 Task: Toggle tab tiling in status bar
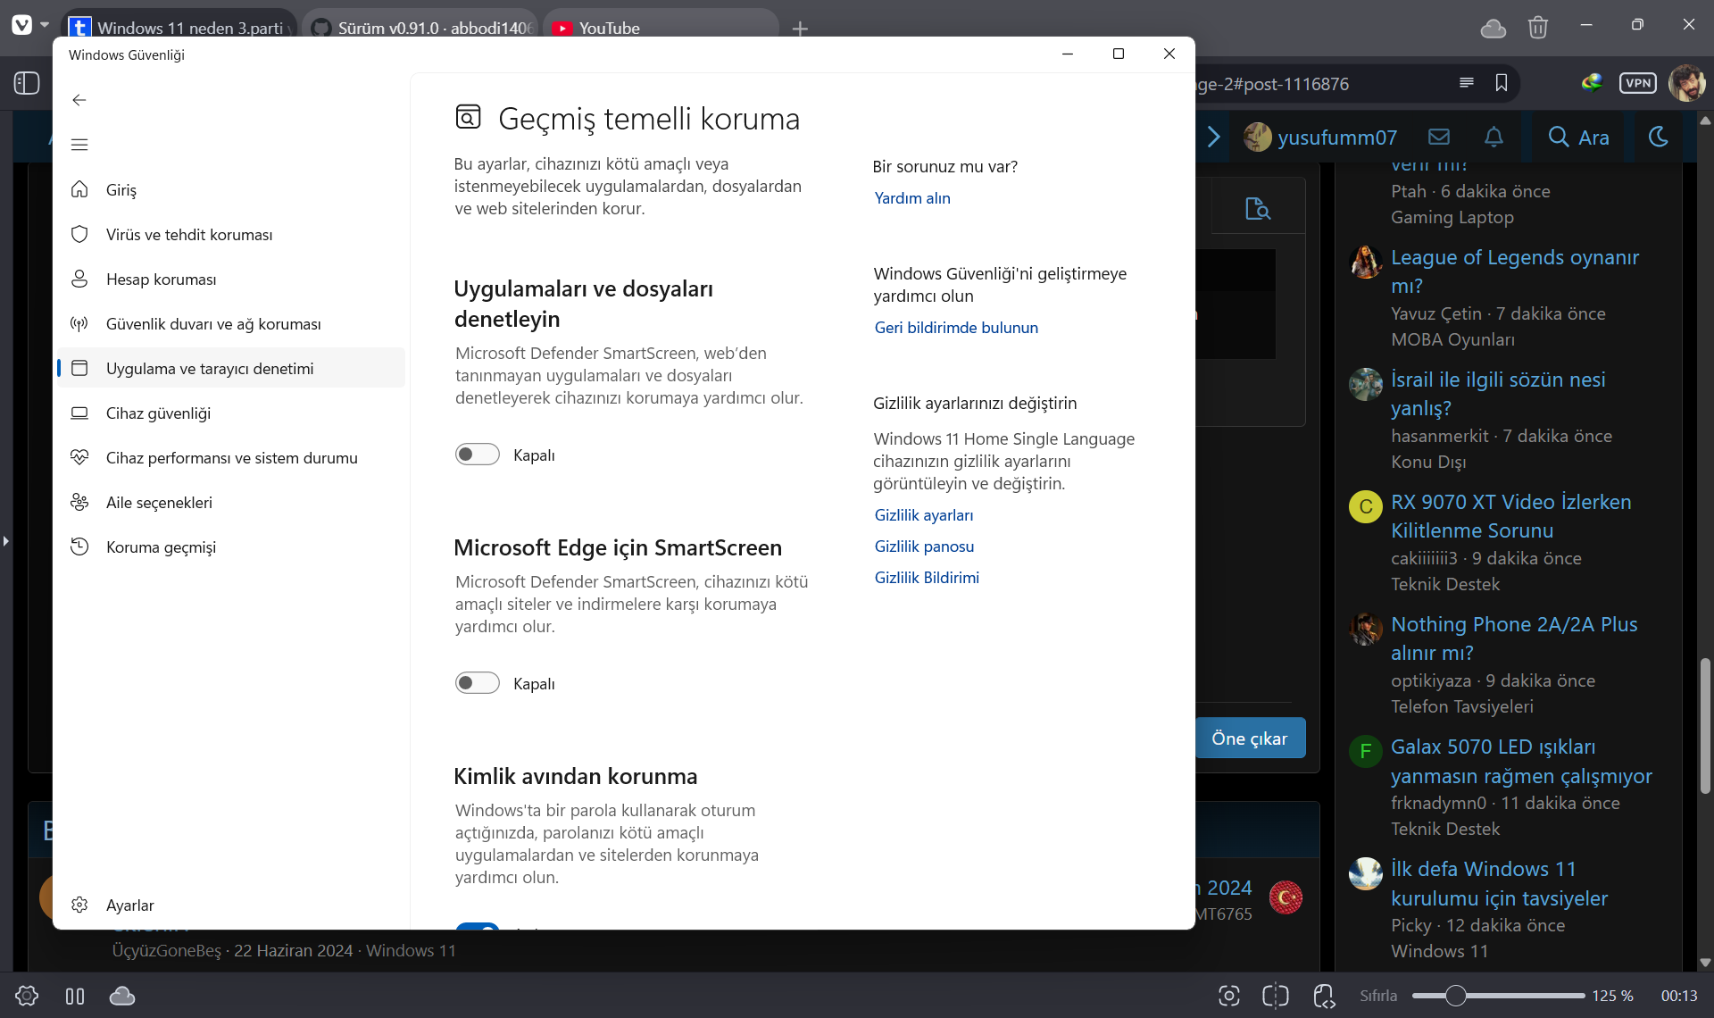click(x=75, y=996)
